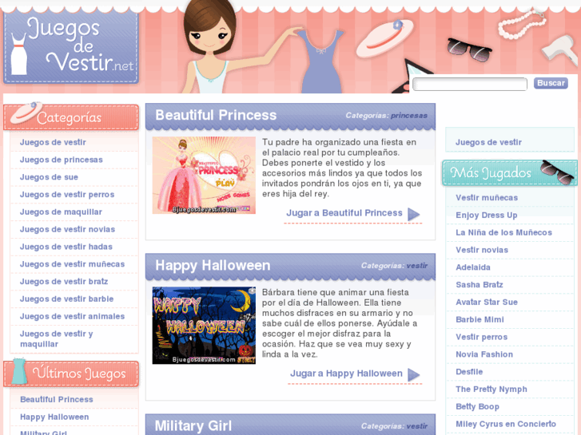Open Juegos de vestir link in right sidebar
581x435 pixels.
(x=488, y=142)
